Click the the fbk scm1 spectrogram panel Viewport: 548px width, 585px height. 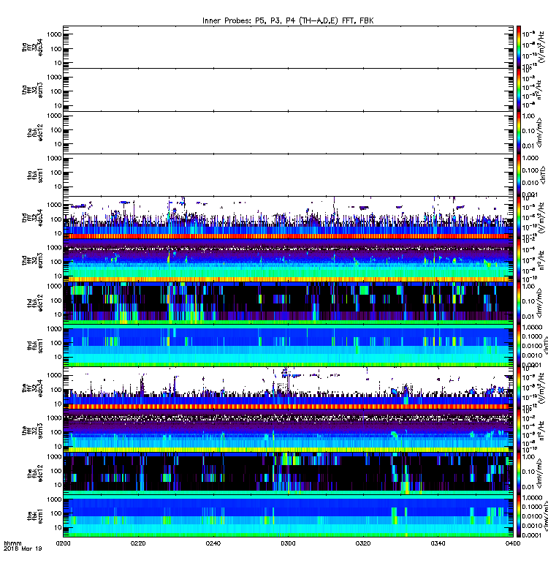point(288,516)
